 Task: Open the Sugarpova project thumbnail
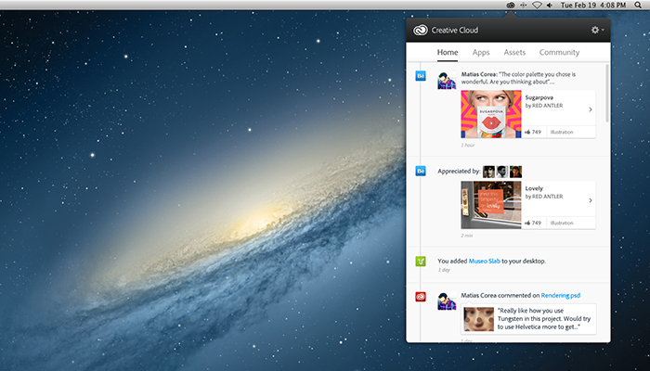pos(491,114)
